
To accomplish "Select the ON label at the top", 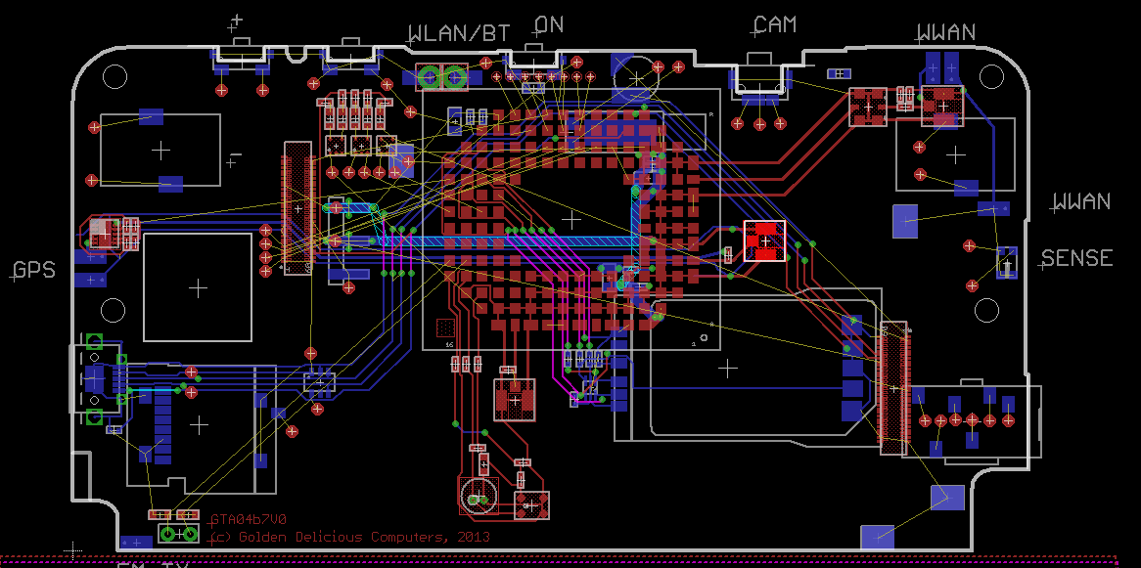I will (x=549, y=24).
